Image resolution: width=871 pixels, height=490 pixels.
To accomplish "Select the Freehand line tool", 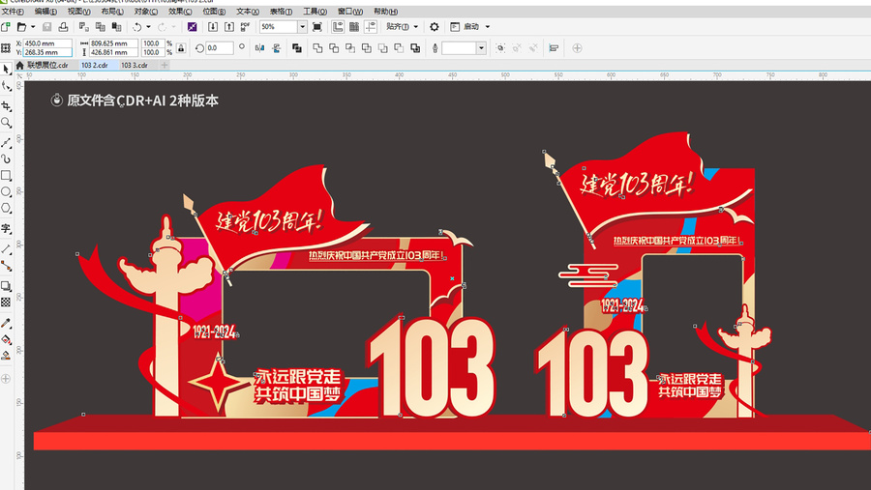I will pos(6,143).
